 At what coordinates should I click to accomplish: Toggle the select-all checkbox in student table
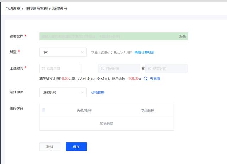point(43,110)
